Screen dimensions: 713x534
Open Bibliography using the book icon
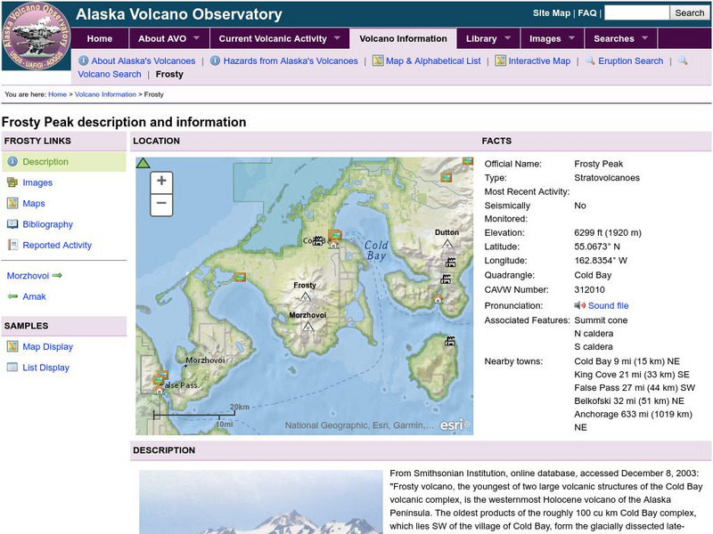pyautogui.click(x=12, y=224)
